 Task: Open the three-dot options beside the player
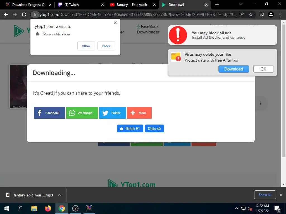coord(261,103)
